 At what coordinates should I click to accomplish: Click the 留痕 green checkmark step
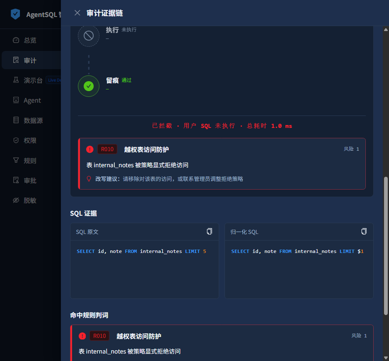[89, 86]
